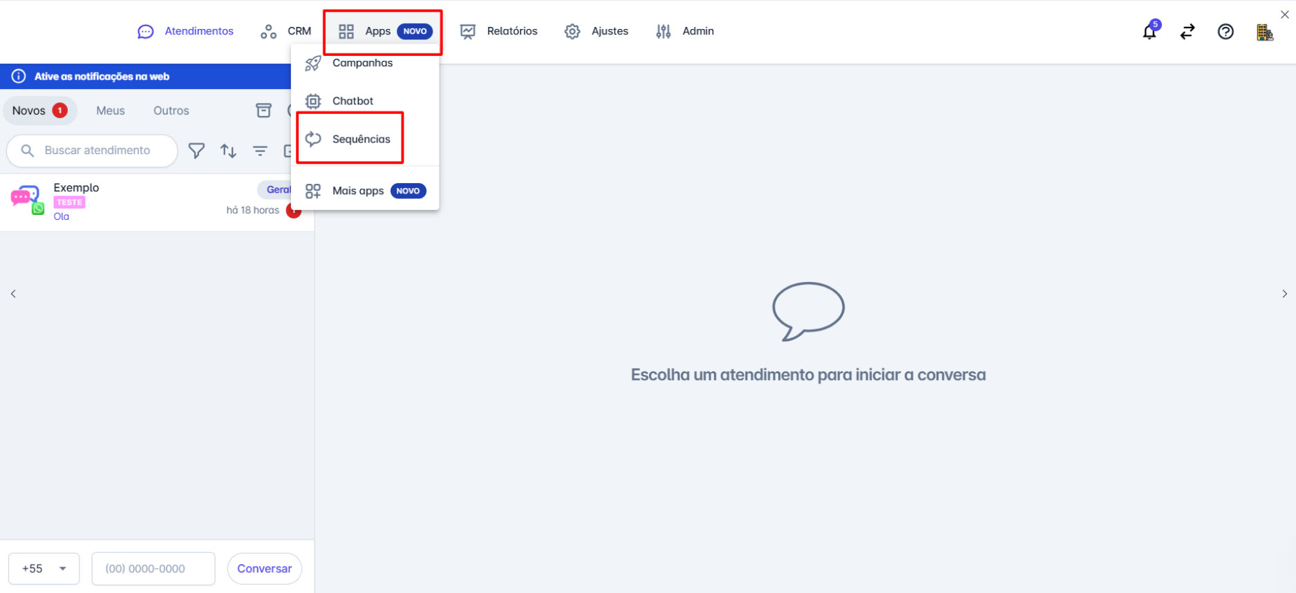1296x593 pixels.
Task: Click the filter funnel icon
Action: click(196, 151)
